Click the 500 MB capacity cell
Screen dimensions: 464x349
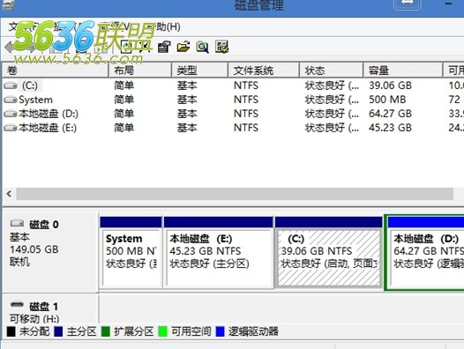387,100
